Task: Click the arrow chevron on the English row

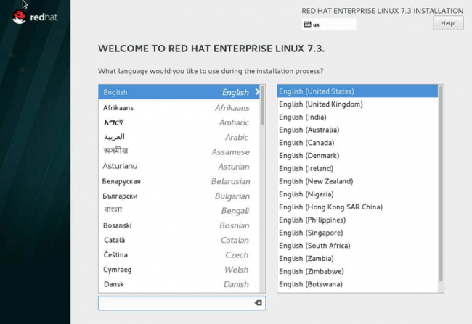Action: click(257, 92)
